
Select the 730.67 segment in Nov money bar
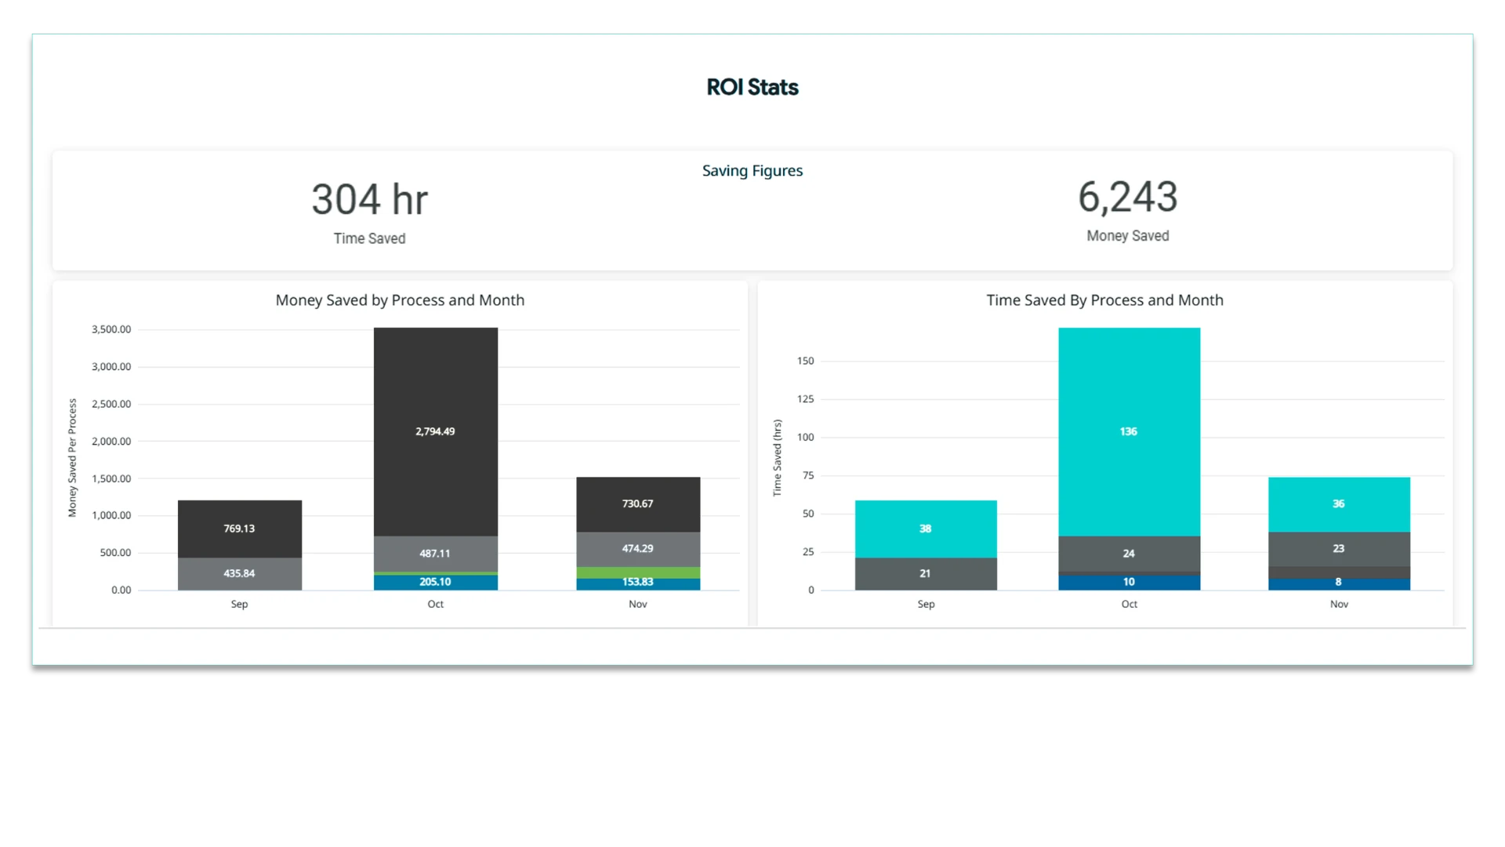point(638,505)
